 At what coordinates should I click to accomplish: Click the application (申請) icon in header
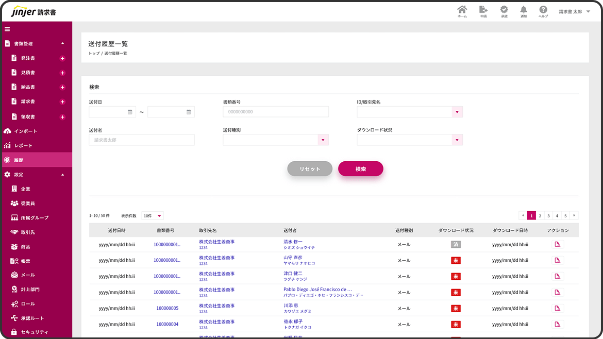(x=483, y=10)
